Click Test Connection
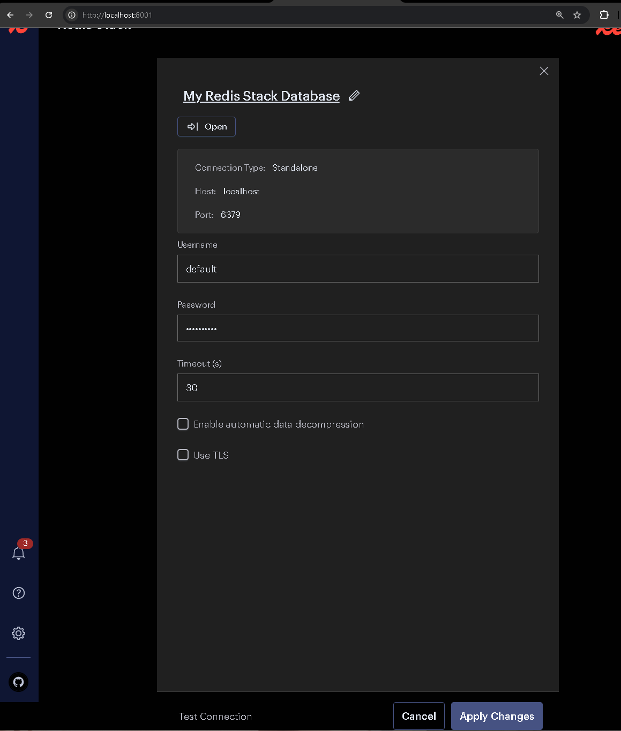The width and height of the screenshot is (621, 731). pos(215,716)
